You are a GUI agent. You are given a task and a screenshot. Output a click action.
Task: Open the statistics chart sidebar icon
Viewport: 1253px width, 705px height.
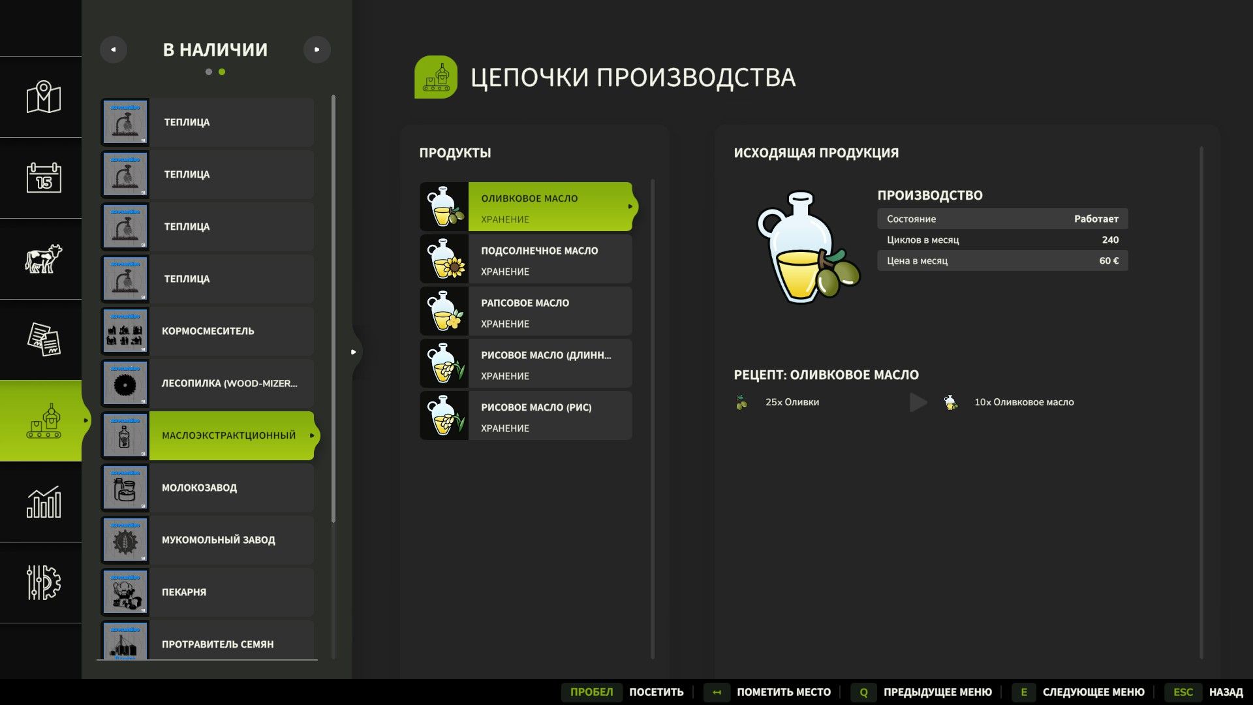point(44,501)
